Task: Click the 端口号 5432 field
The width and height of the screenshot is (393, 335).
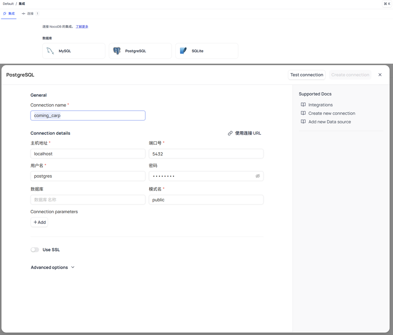Action: 206,154
